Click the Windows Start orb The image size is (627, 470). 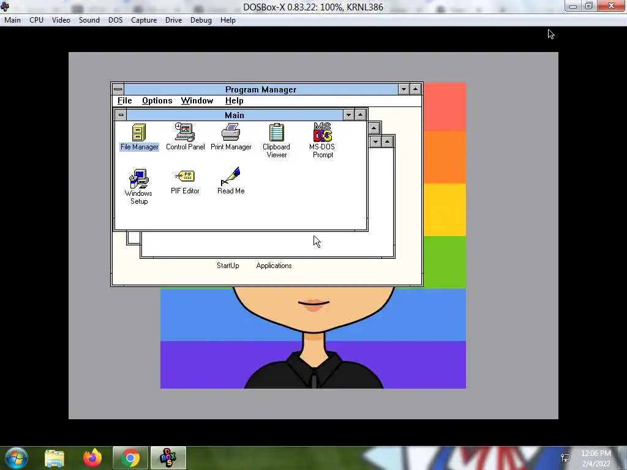[x=17, y=458]
